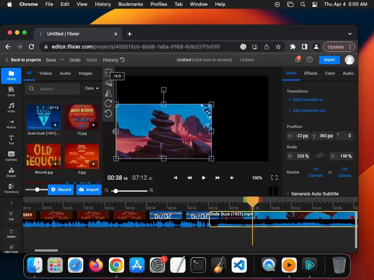
Task: Open the History menu in macOS menu bar
Action: click(103, 4)
